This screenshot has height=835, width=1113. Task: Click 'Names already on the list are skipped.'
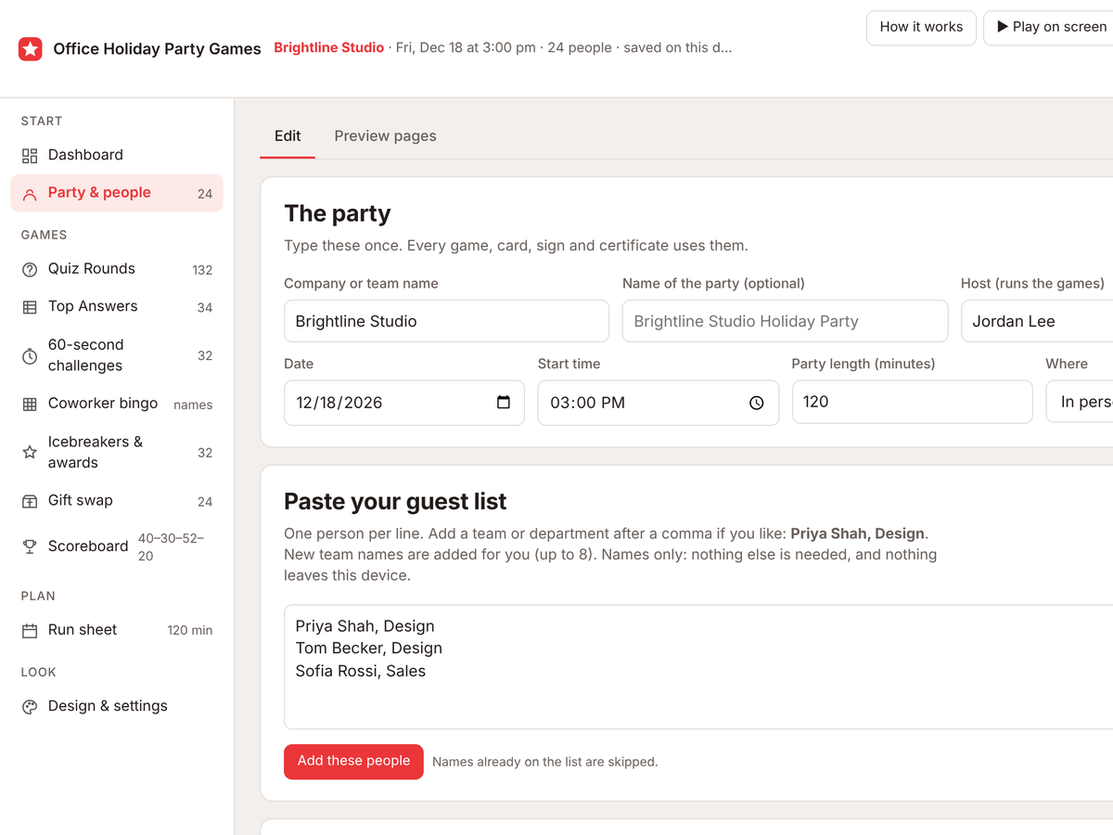(x=545, y=762)
